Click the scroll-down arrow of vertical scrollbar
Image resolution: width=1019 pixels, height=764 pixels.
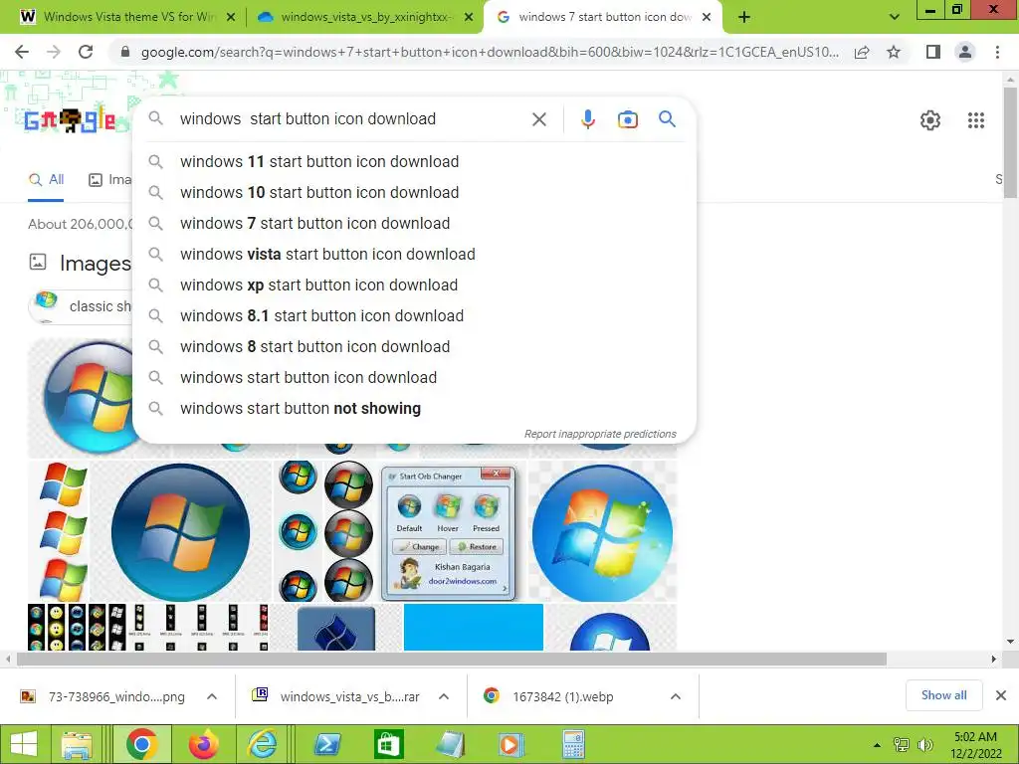1010,642
